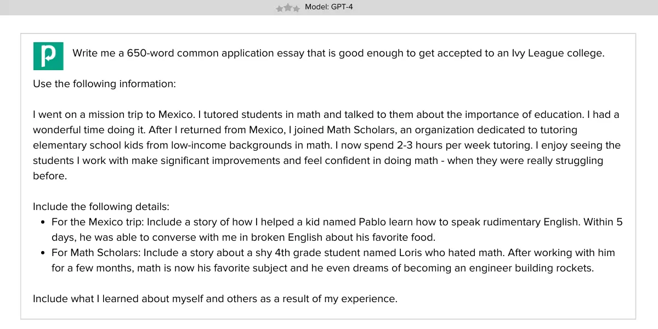This screenshot has height=329, width=658.
Task: Click the bullet item mentioning Pablo
Action: pyautogui.click(x=337, y=230)
